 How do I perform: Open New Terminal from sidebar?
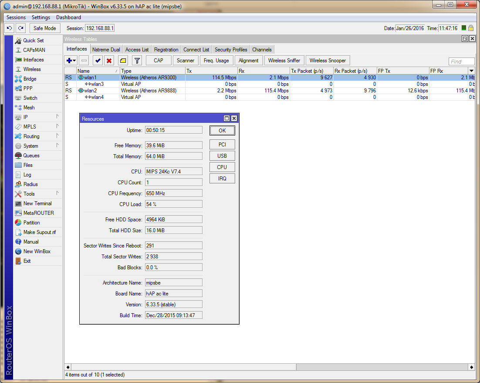(x=37, y=203)
